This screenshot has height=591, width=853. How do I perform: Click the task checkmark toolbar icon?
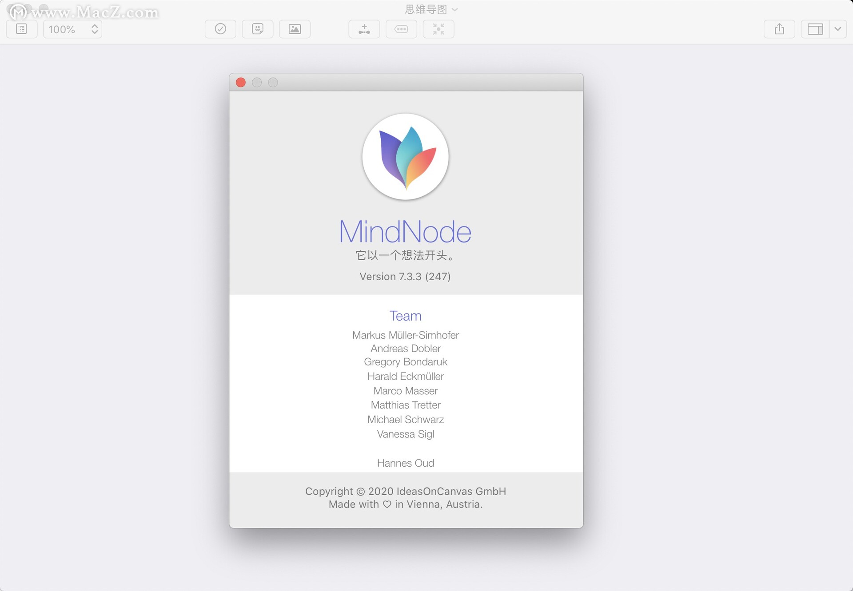(220, 29)
